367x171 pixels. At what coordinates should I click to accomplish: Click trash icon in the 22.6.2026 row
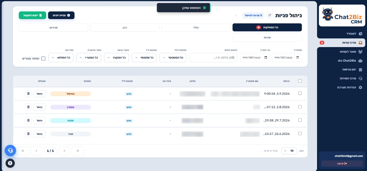tap(28, 134)
